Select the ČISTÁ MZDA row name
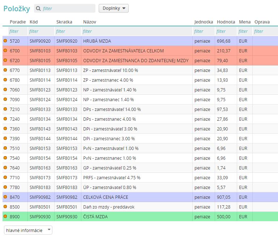278x236 pixels. point(95,216)
